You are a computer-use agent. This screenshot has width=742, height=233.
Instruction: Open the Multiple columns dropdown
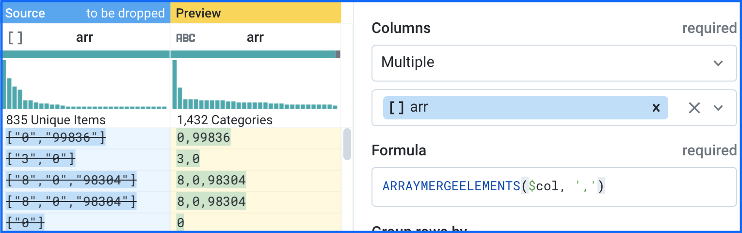point(554,63)
